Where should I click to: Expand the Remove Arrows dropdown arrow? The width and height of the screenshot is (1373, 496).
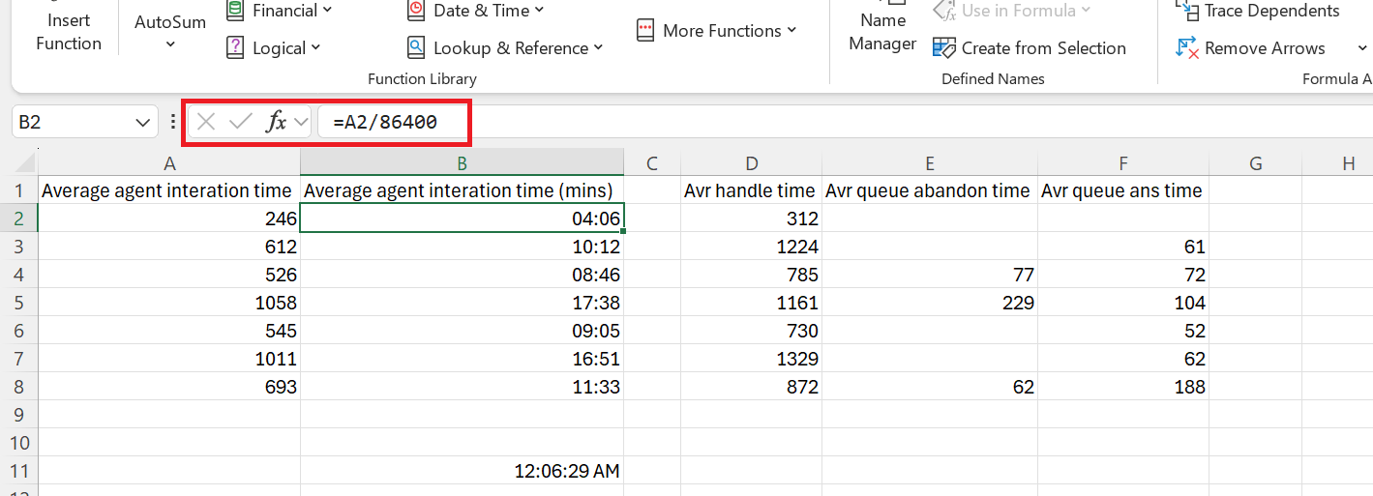click(1361, 48)
